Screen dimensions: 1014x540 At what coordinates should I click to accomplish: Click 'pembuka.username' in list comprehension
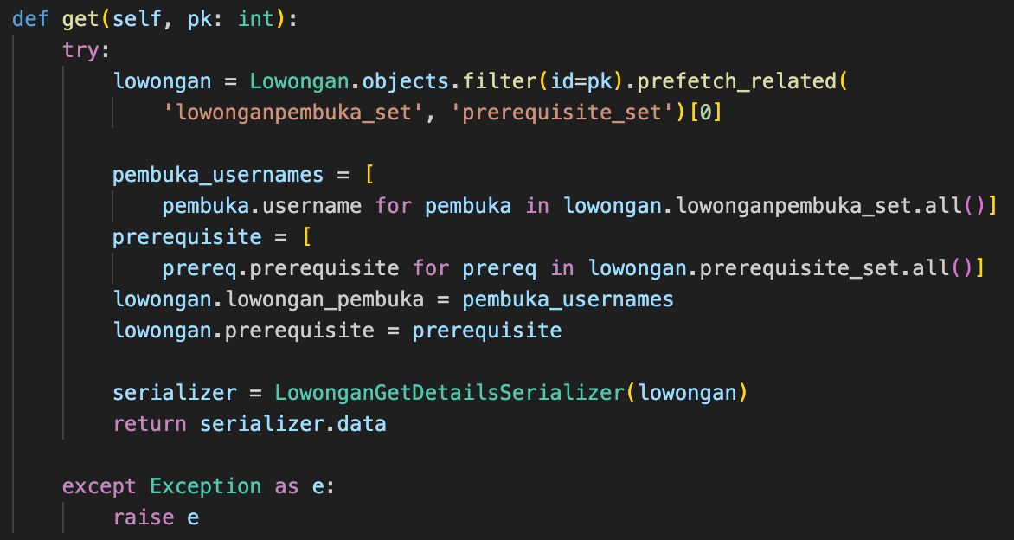pos(262,206)
